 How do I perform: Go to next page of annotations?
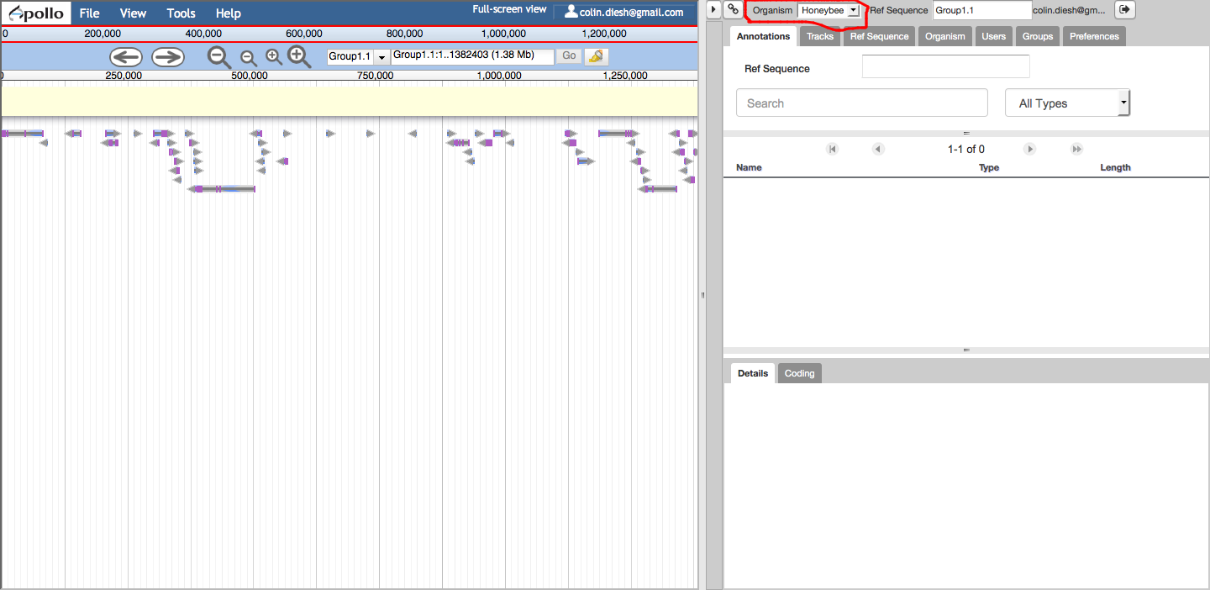1029,149
